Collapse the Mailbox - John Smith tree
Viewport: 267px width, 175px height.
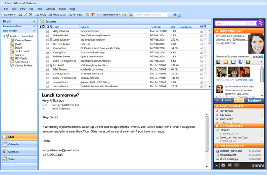[4, 36]
